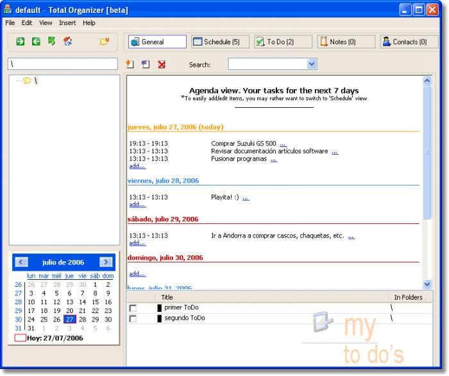
Task: Open the Notes (0) tab
Action: coord(346,42)
